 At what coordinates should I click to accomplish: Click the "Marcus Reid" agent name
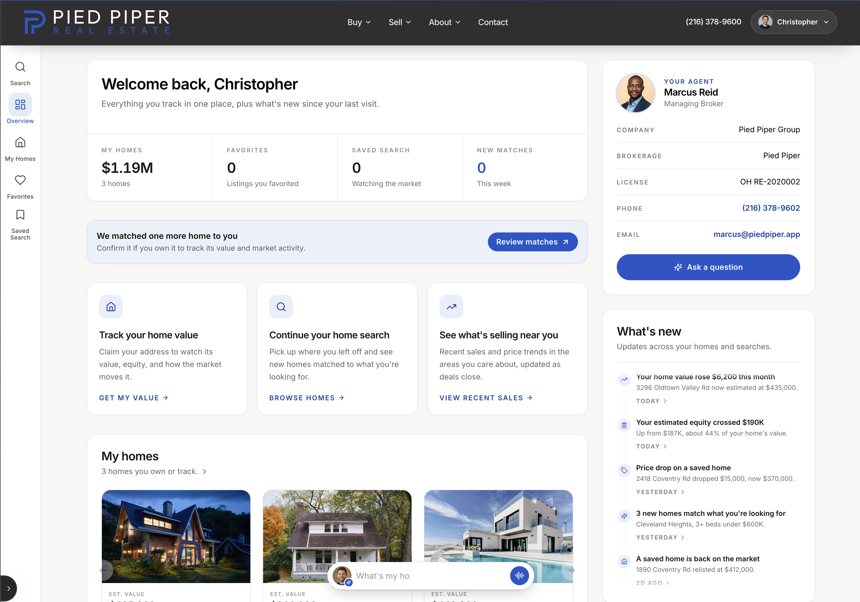pos(691,93)
